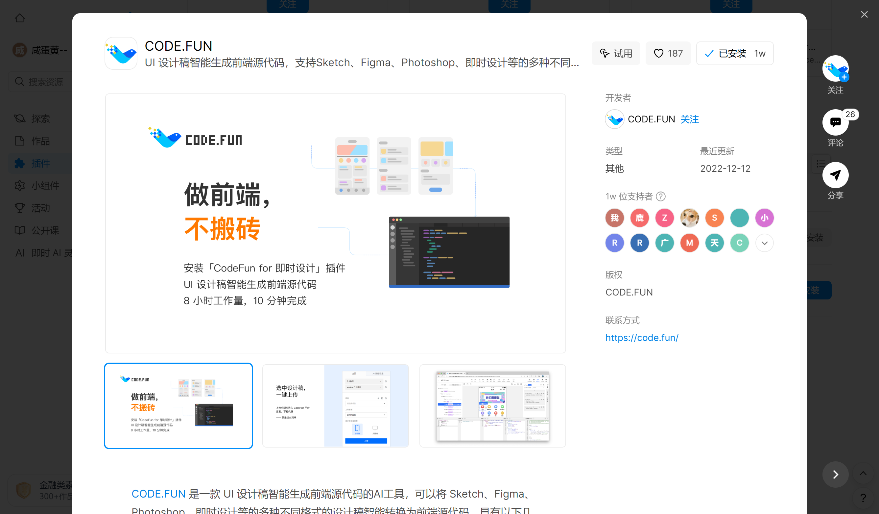Image resolution: width=879 pixels, height=514 pixels.
Task: Open 咸蛋黄 user profile avatar
Action: click(x=19, y=50)
